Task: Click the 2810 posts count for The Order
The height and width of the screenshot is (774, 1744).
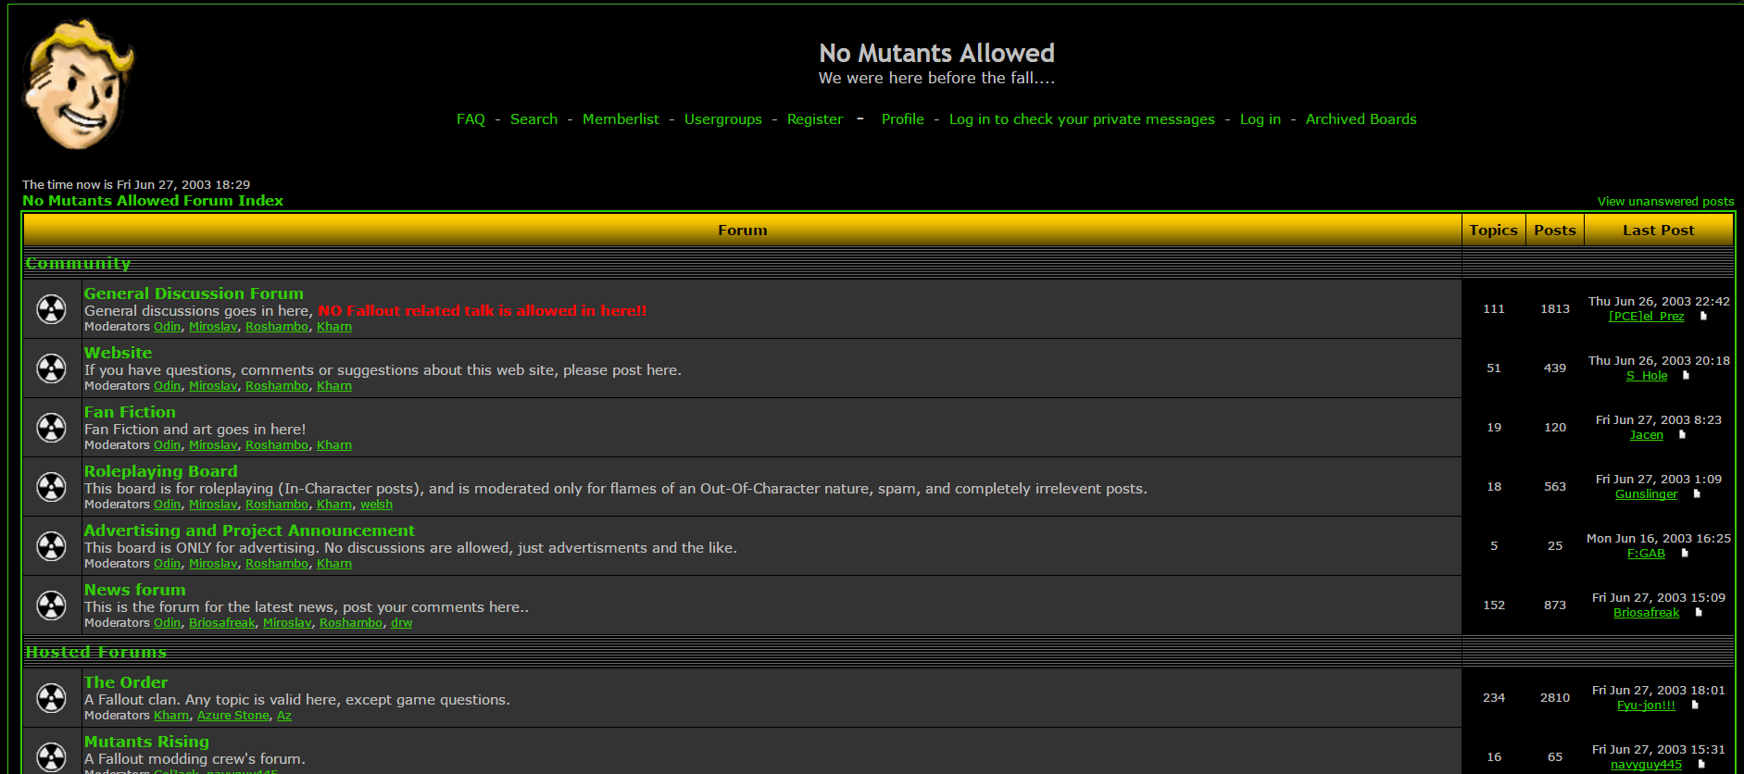Action: point(1555,698)
